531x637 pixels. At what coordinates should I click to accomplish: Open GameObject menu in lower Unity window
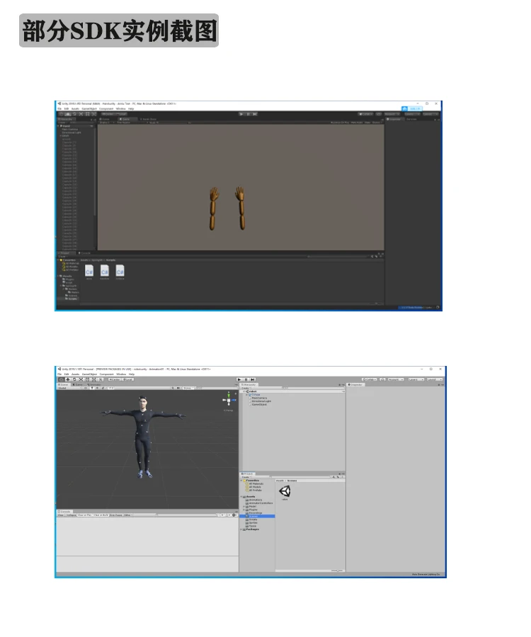click(x=89, y=374)
